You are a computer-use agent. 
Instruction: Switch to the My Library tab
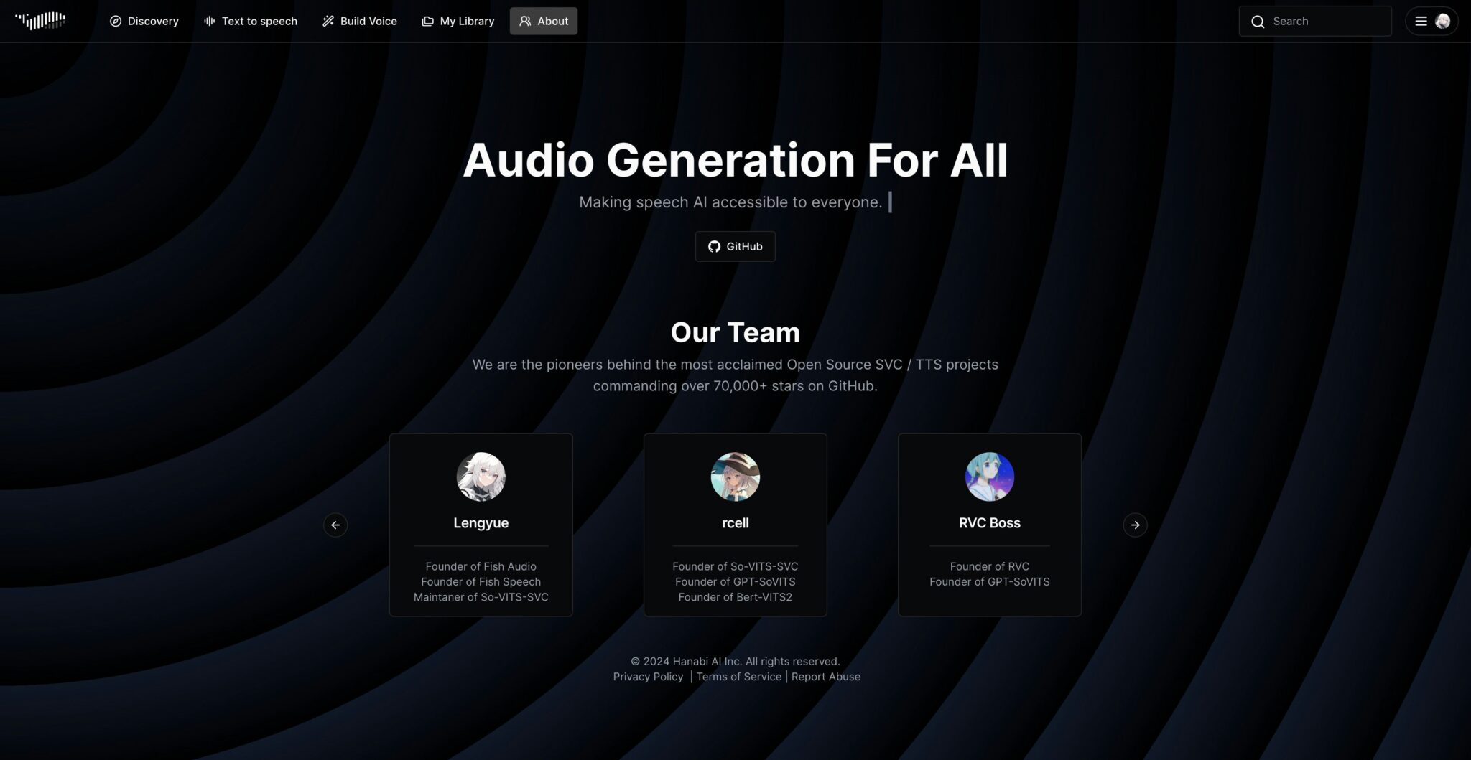458,21
